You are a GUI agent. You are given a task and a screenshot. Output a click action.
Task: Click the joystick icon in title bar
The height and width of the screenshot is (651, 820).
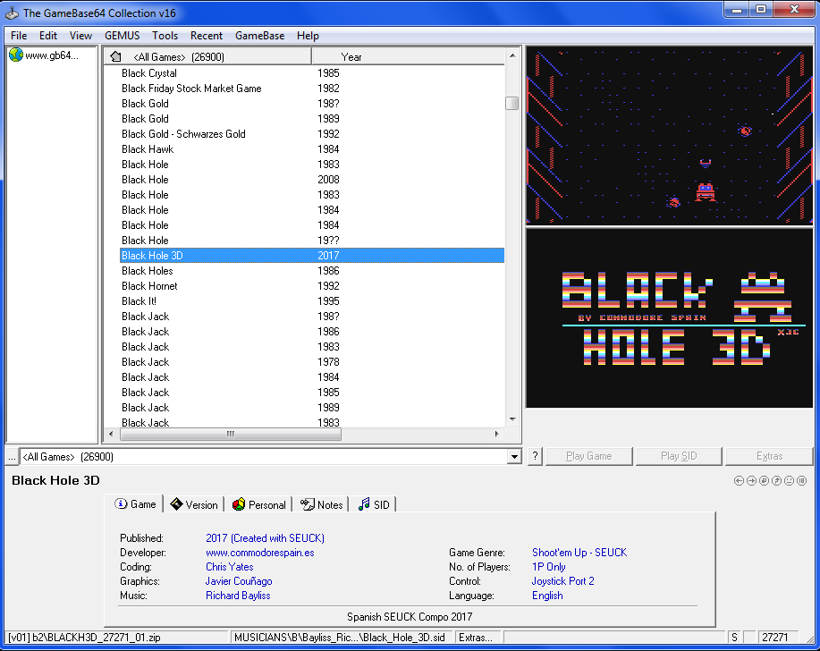click(x=12, y=13)
